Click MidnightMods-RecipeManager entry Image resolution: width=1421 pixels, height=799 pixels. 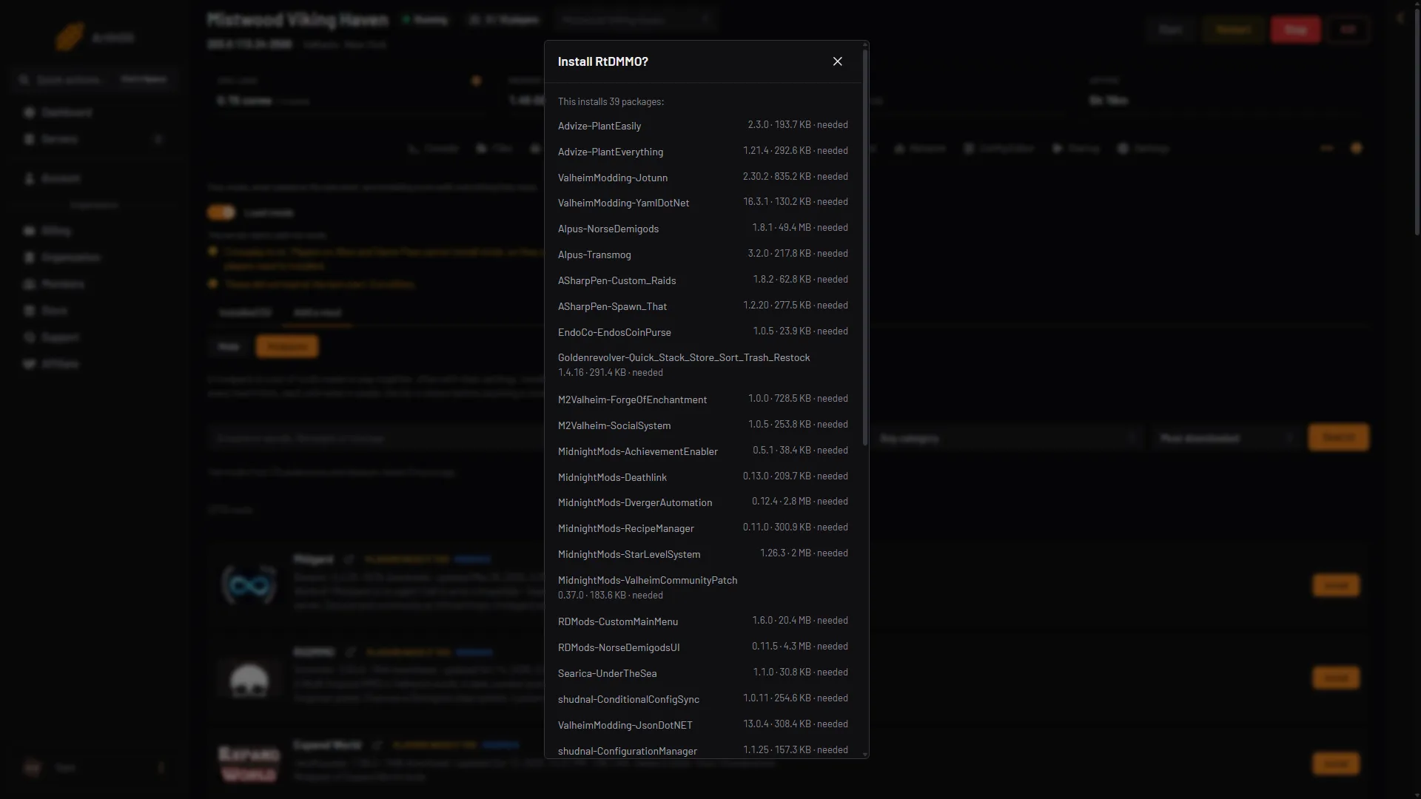[x=703, y=528]
